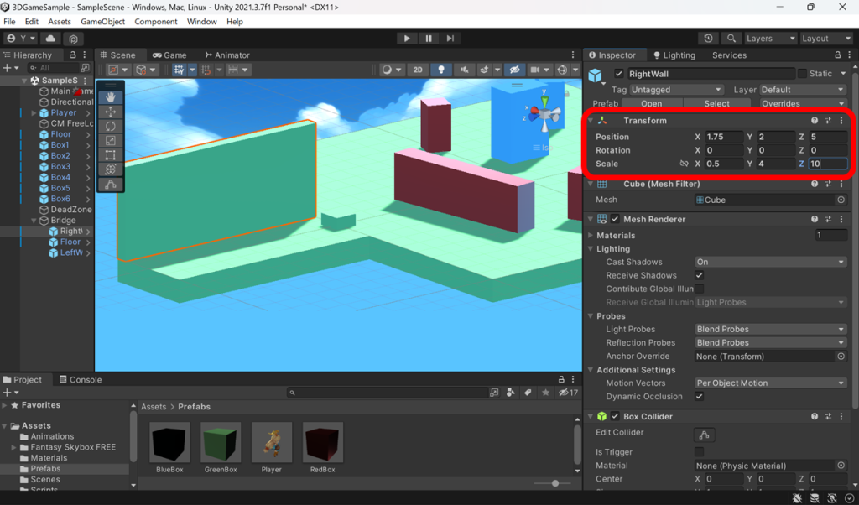Viewport: 859px width, 505px height.
Task: Uncheck Receive Shadows in Mesh Renderer
Action: click(x=699, y=275)
